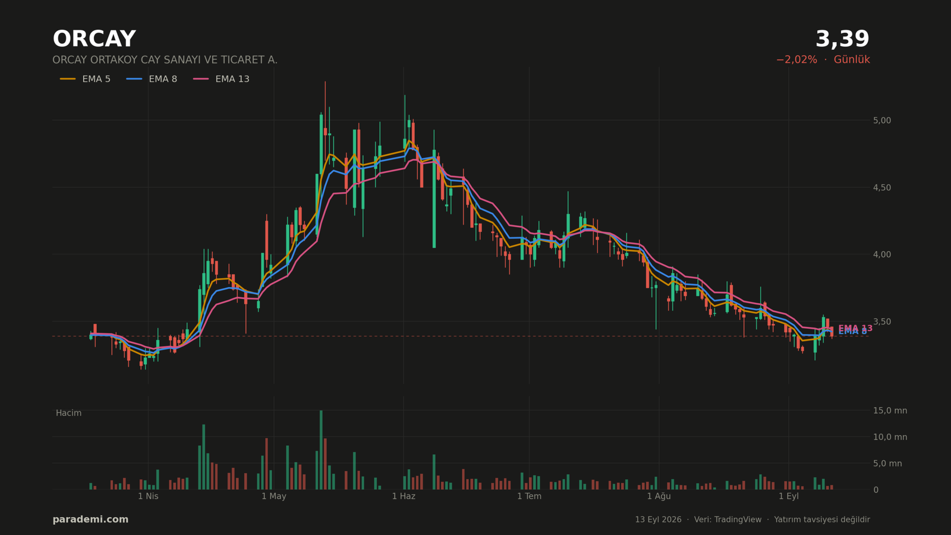Click the "1 Eyl" date axis label
Image resolution: width=951 pixels, height=535 pixels.
(x=789, y=496)
